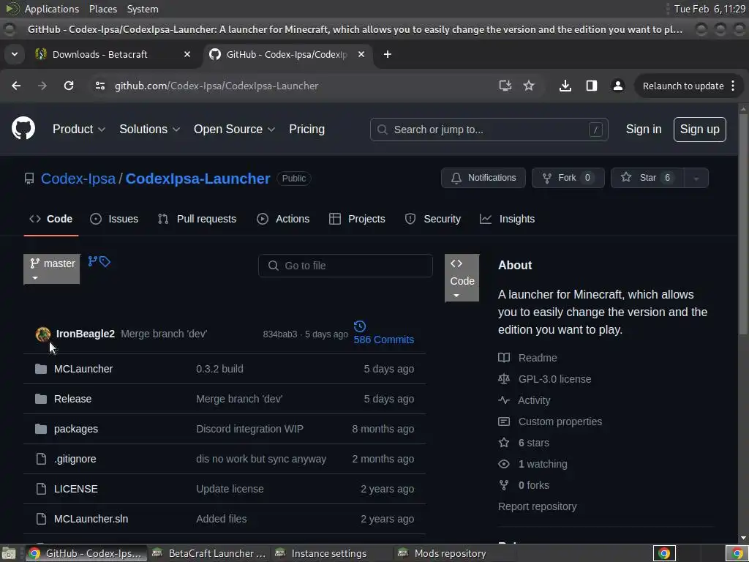Go back using the browser back arrow
The image size is (749, 562).
(x=16, y=86)
